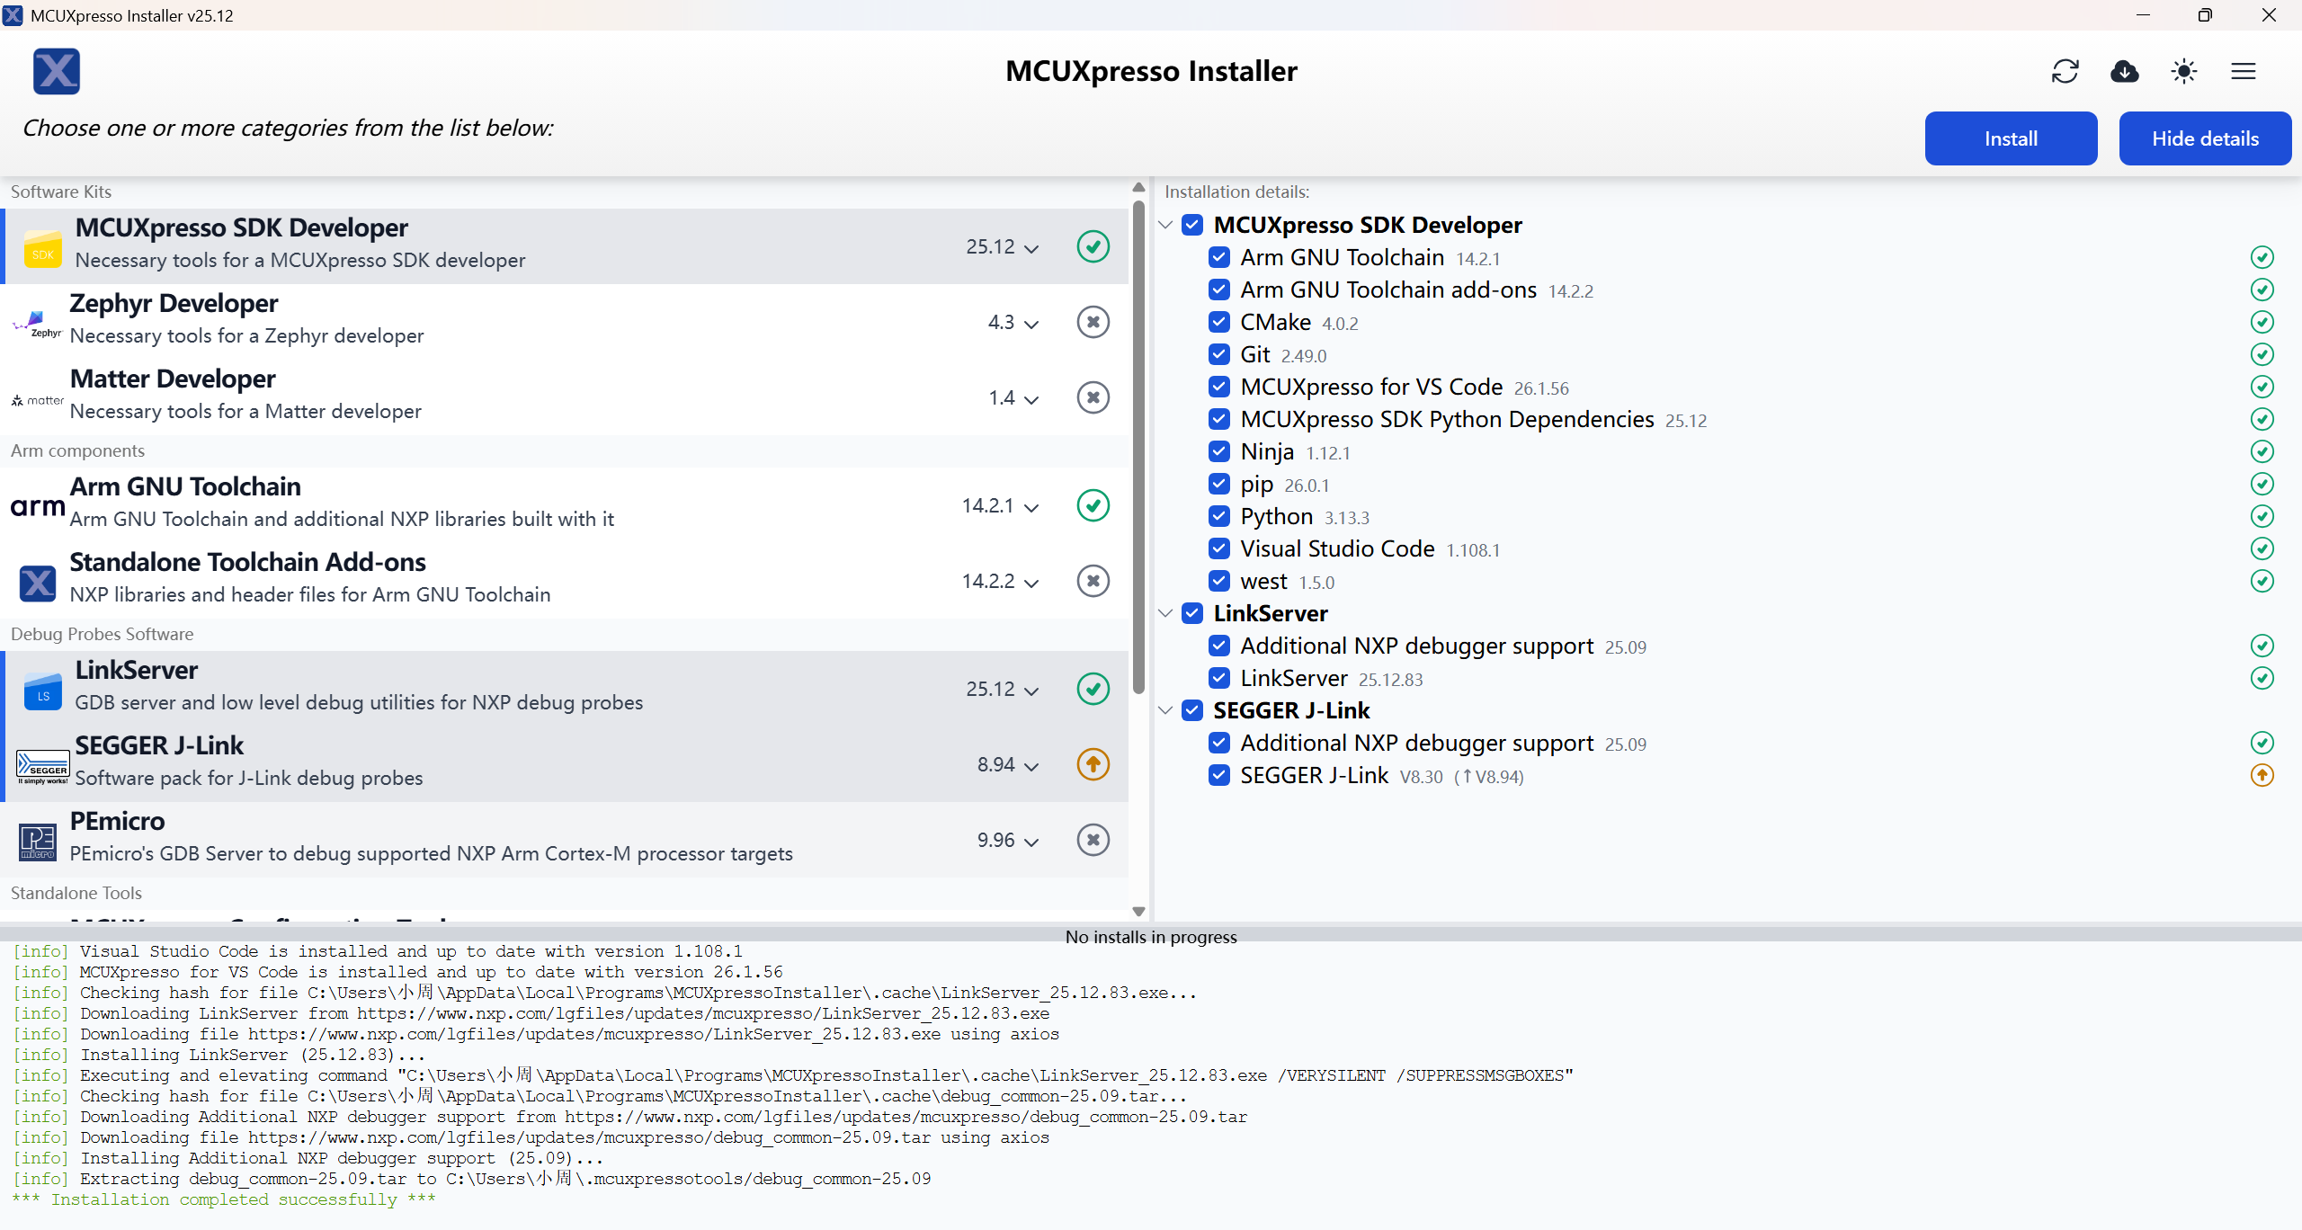Click category list scrollbar up arrow

point(1138,187)
